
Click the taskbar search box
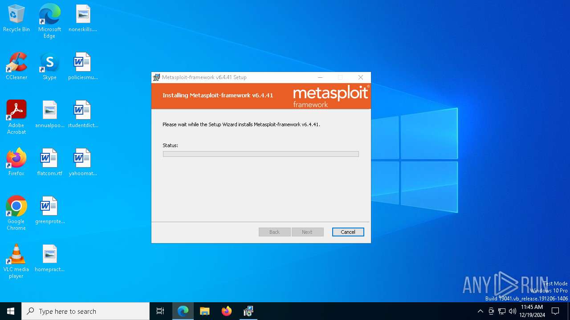(x=85, y=311)
